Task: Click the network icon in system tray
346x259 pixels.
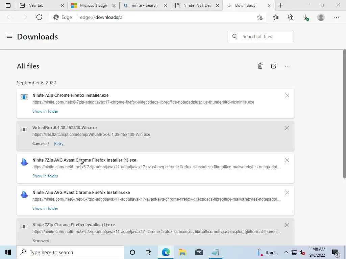Action: (294, 252)
